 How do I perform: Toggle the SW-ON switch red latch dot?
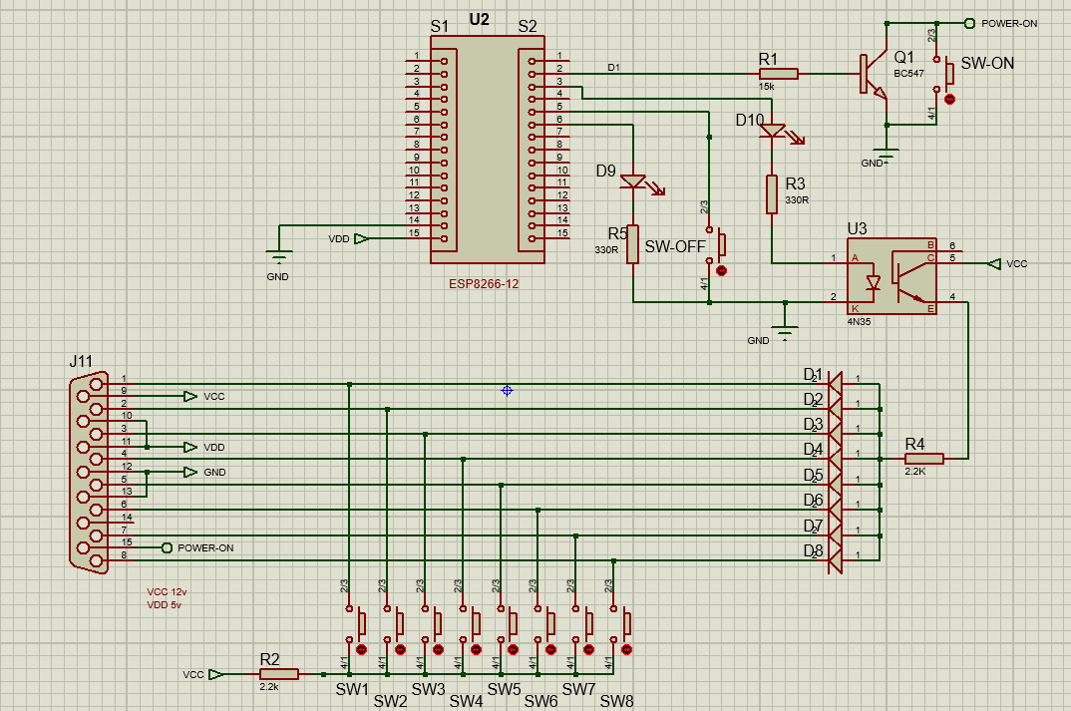point(949,99)
